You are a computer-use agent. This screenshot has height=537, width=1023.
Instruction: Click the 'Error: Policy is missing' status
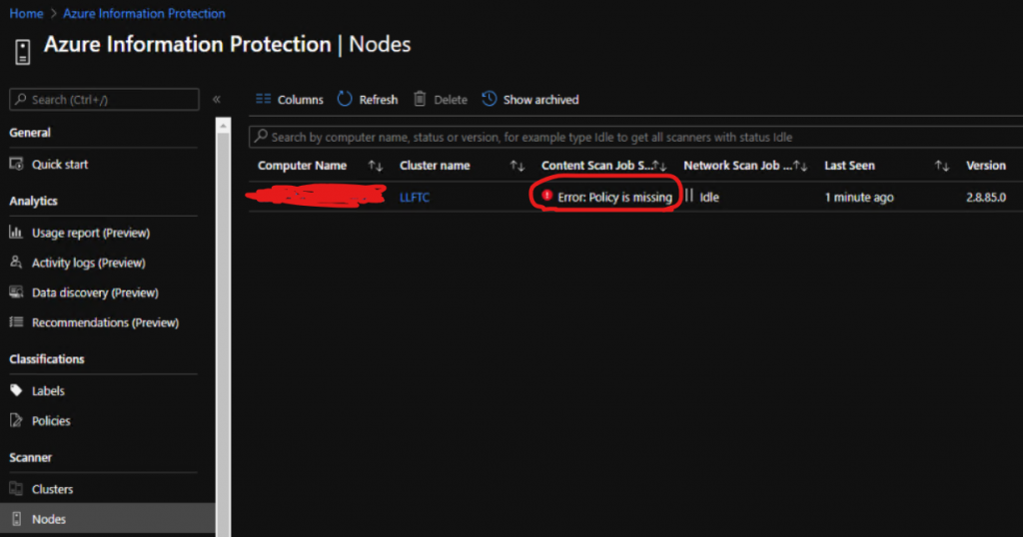tap(614, 197)
